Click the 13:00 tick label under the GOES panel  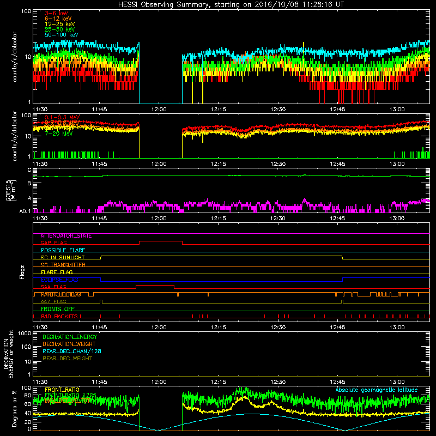(397, 219)
